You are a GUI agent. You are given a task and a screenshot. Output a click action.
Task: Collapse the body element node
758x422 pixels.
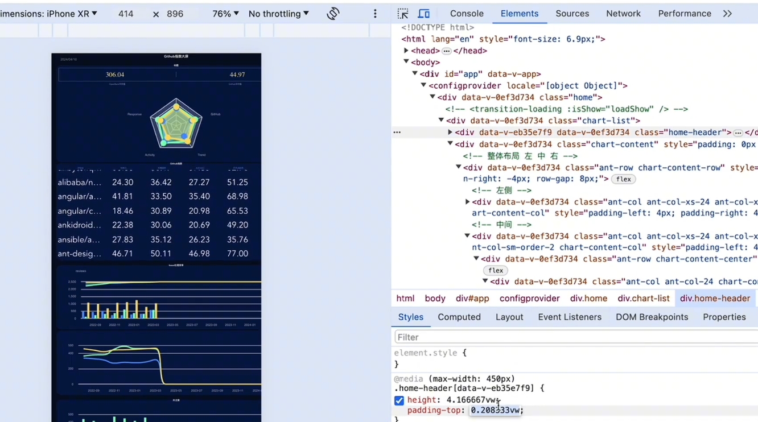[406, 62]
